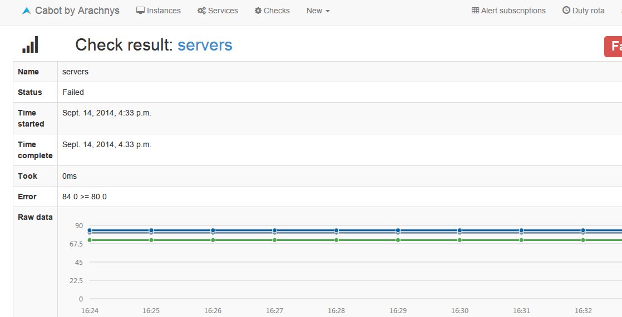Click the gear icon beside Checks

coord(258,11)
